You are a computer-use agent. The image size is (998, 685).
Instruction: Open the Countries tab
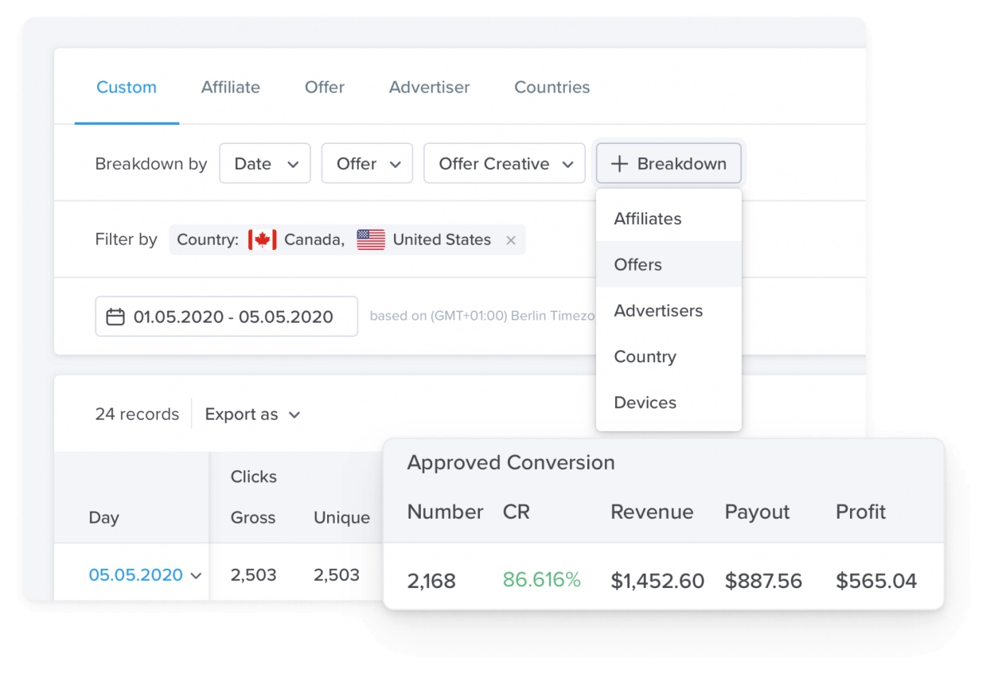pos(552,88)
